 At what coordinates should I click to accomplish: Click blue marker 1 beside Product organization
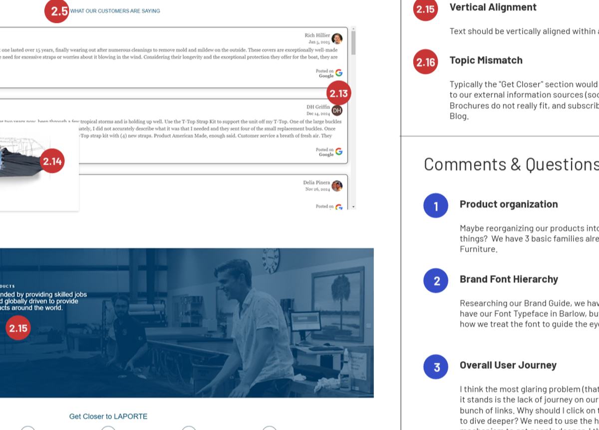[x=436, y=206]
